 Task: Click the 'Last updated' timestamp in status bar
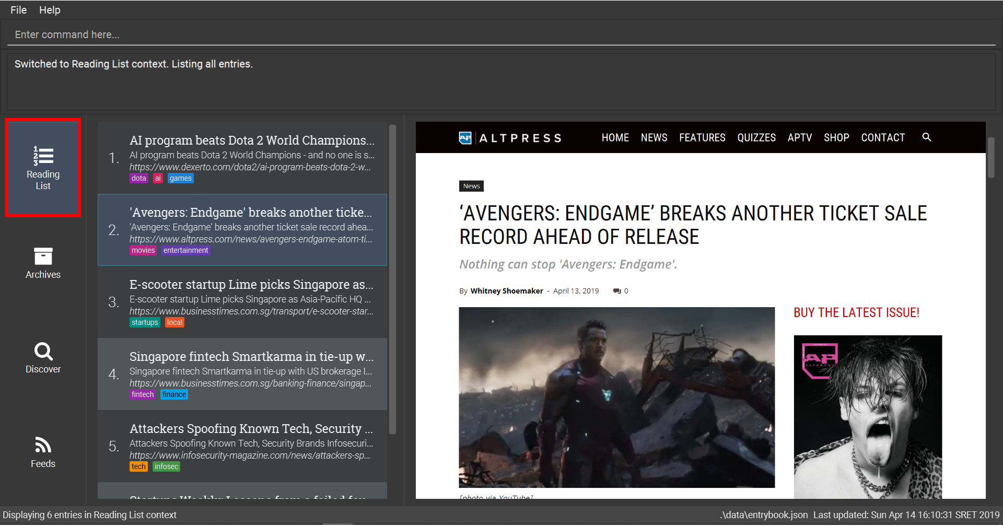pyautogui.click(x=906, y=515)
